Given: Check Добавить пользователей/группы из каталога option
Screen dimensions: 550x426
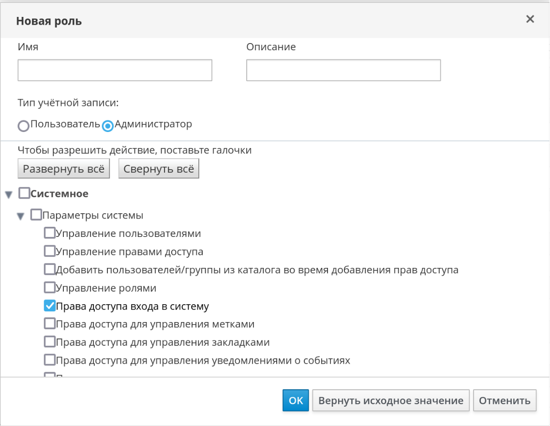Looking at the screenshot, I should (x=50, y=269).
